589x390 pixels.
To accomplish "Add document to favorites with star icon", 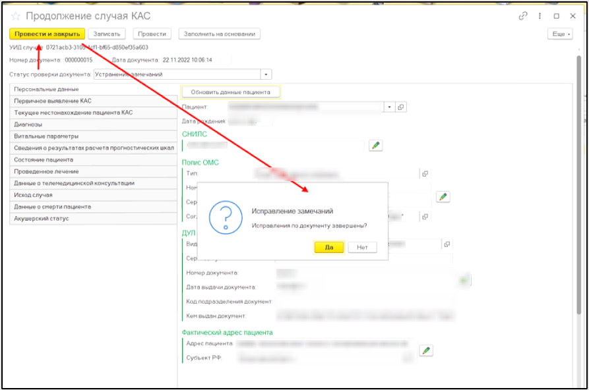I will pos(16,16).
